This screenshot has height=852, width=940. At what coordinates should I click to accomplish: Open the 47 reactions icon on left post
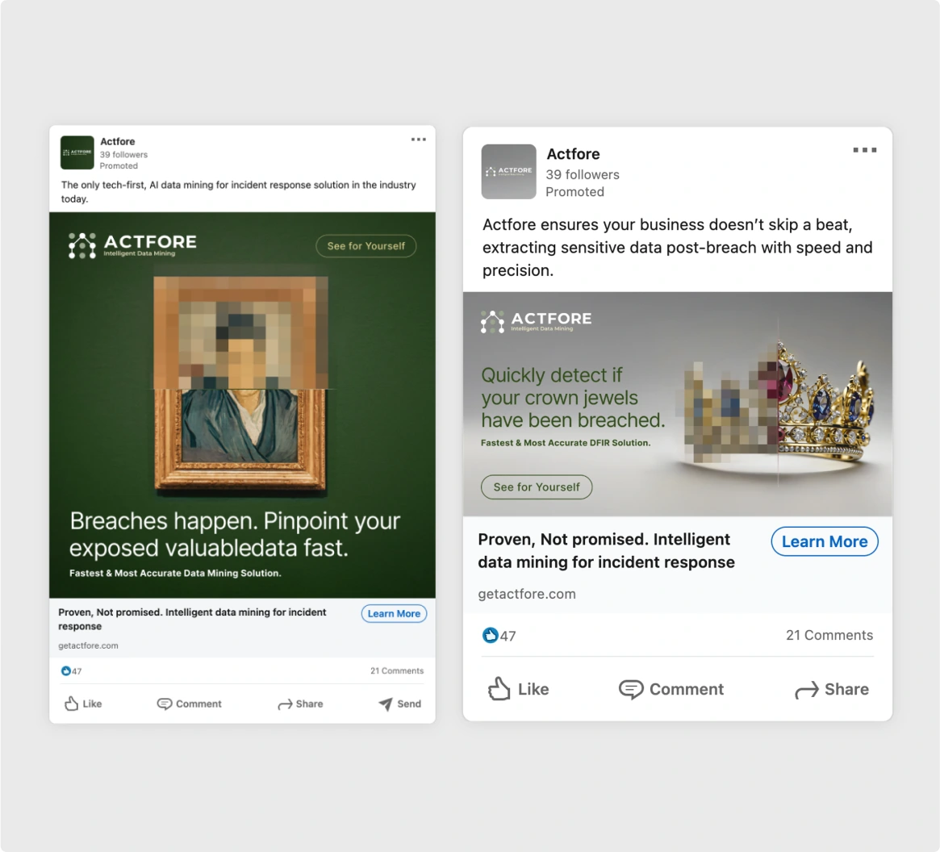66,671
